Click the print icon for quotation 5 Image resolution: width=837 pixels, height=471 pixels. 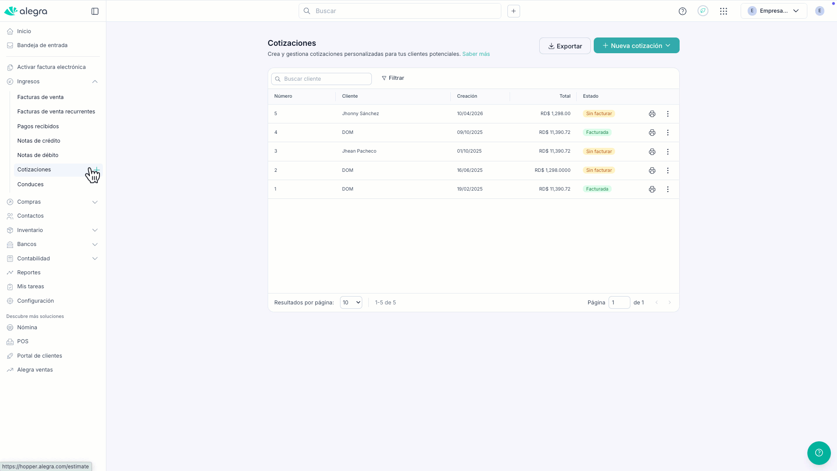point(652,114)
